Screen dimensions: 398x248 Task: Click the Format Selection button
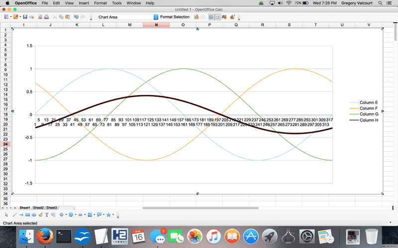tap(175, 17)
